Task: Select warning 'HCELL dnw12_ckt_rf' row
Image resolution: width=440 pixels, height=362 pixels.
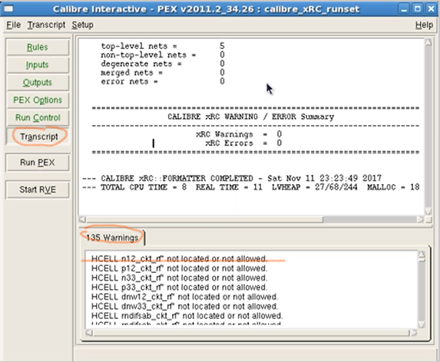Action: pos(184,297)
